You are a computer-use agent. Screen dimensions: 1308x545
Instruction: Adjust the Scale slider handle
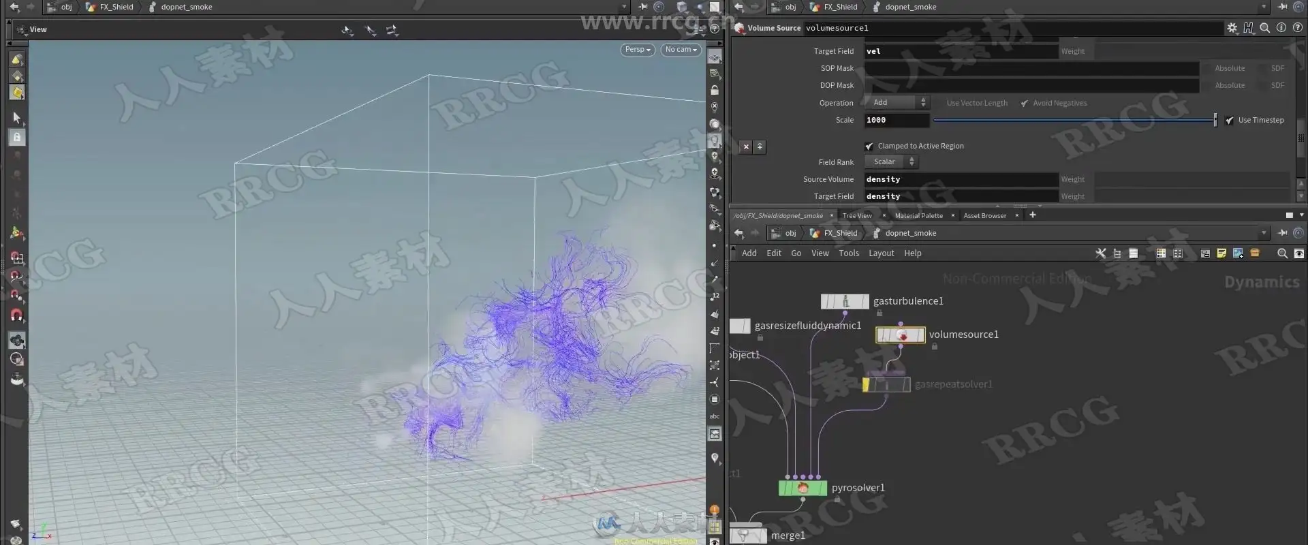point(1215,121)
